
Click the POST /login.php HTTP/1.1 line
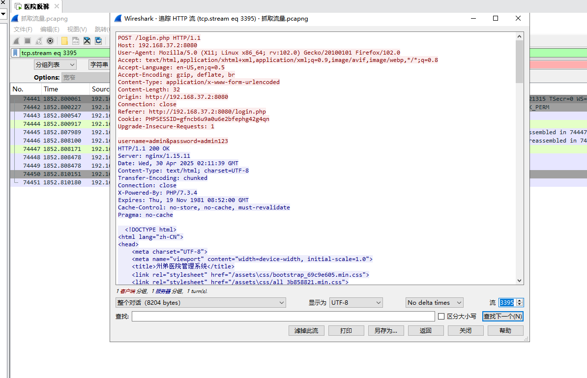pyautogui.click(x=159, y=38)
